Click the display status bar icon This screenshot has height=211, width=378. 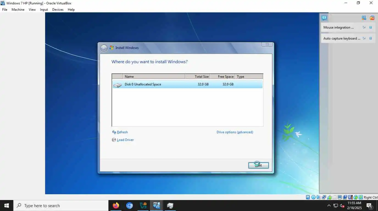[340, 197]
